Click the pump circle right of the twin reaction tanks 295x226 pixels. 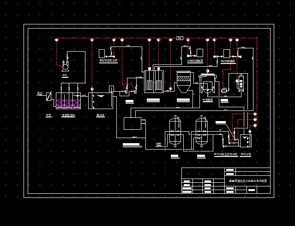pos(170,88)
